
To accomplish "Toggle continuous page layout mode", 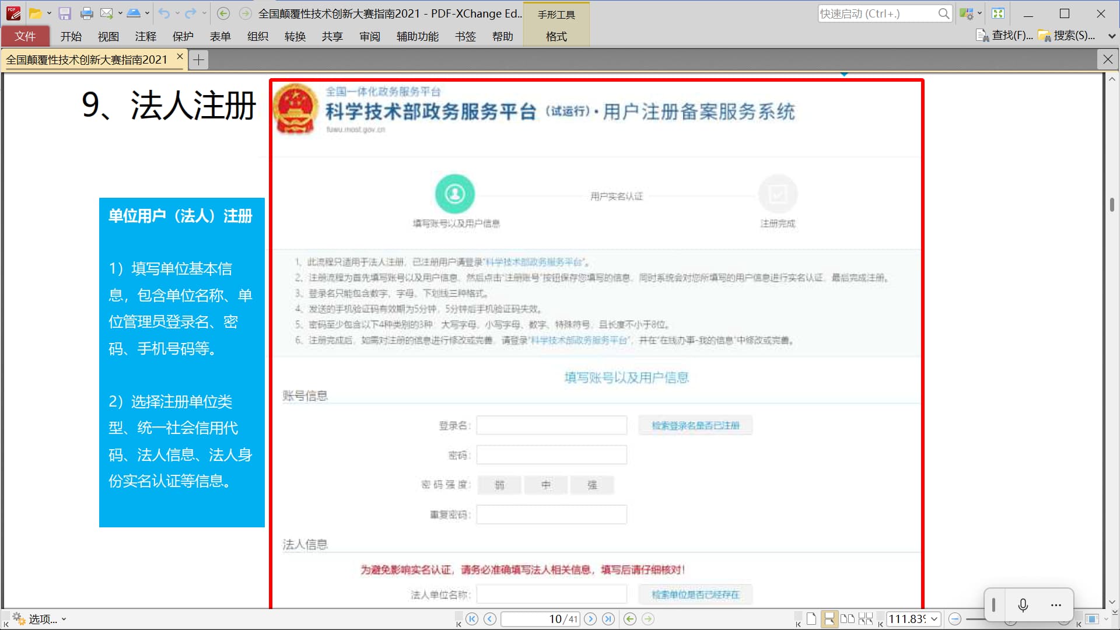I will pos(829,619).
